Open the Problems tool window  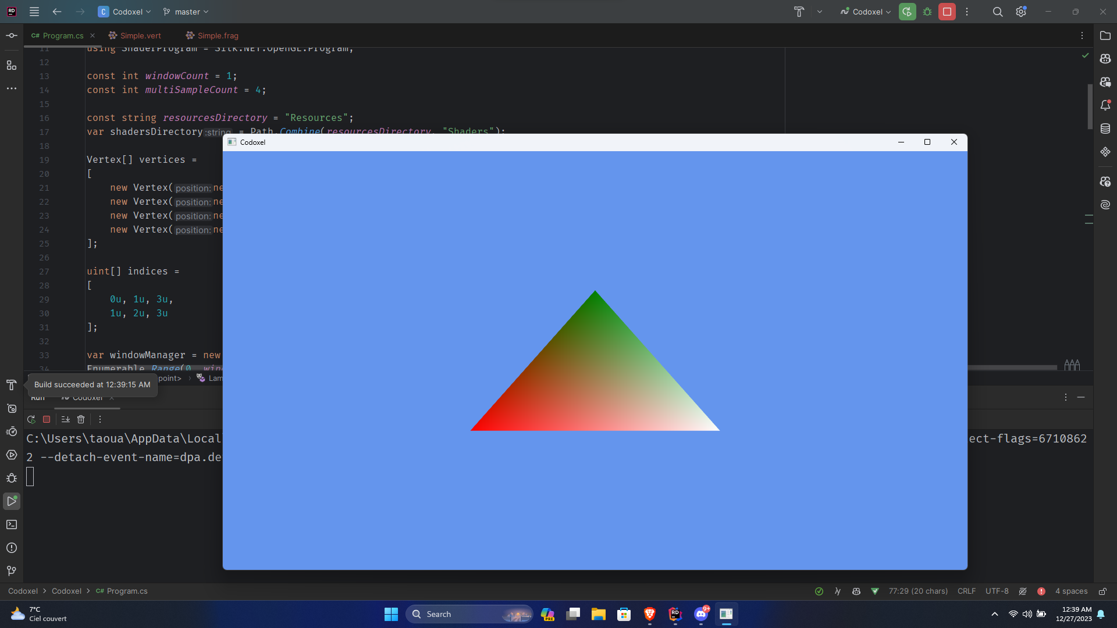pyautogui.click(x=12, y=548)
